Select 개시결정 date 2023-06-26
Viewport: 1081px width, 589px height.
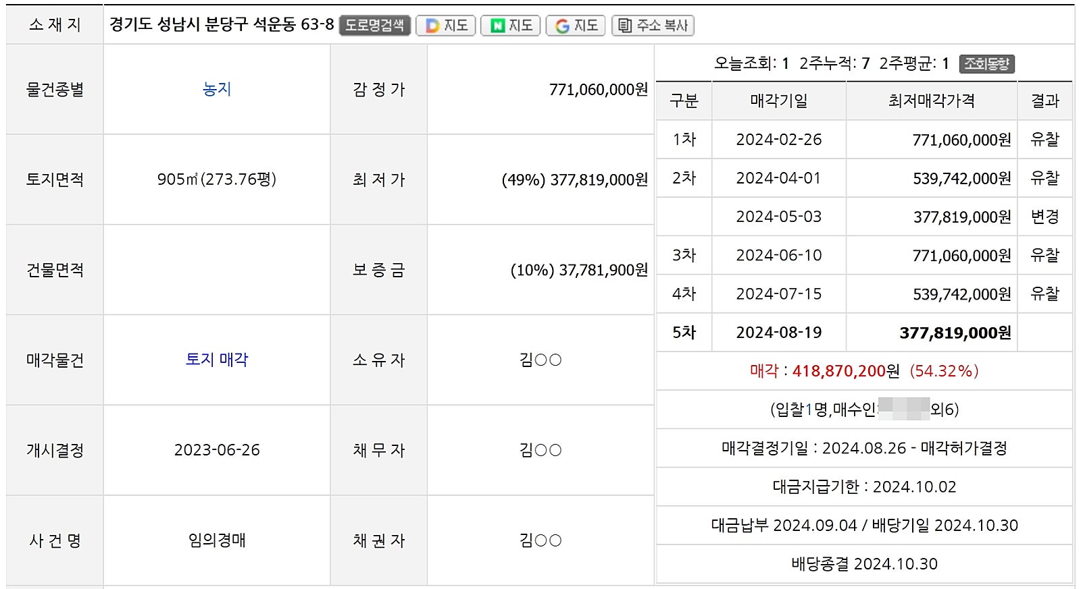217,450
